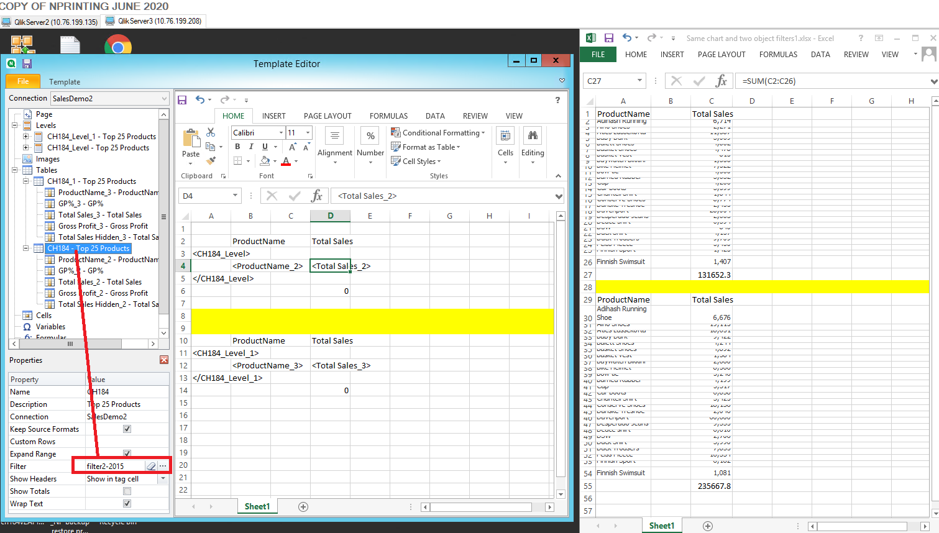Expand the CH184_Level_1 tree node
The image size is (939, 533).
[25, 137]
